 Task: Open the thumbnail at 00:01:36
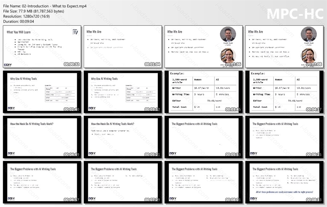point(203,47)
